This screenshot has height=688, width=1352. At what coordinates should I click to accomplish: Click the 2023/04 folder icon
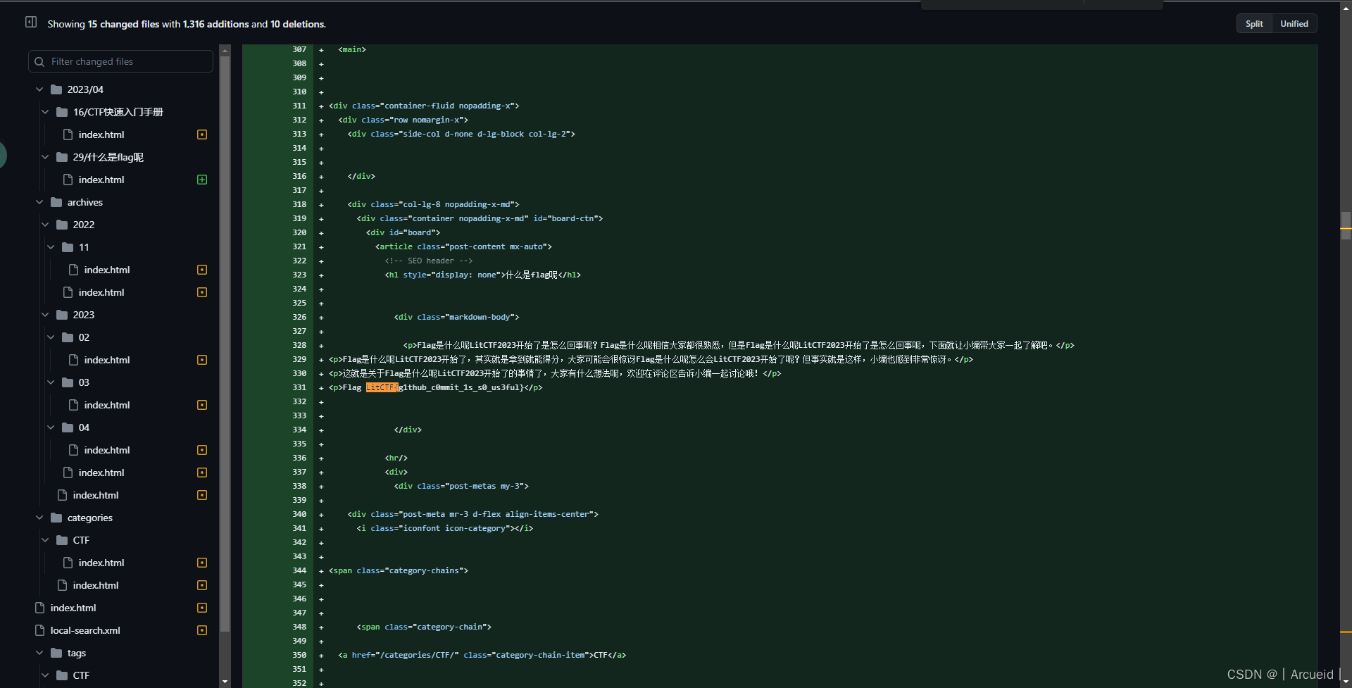pos(56,89)
